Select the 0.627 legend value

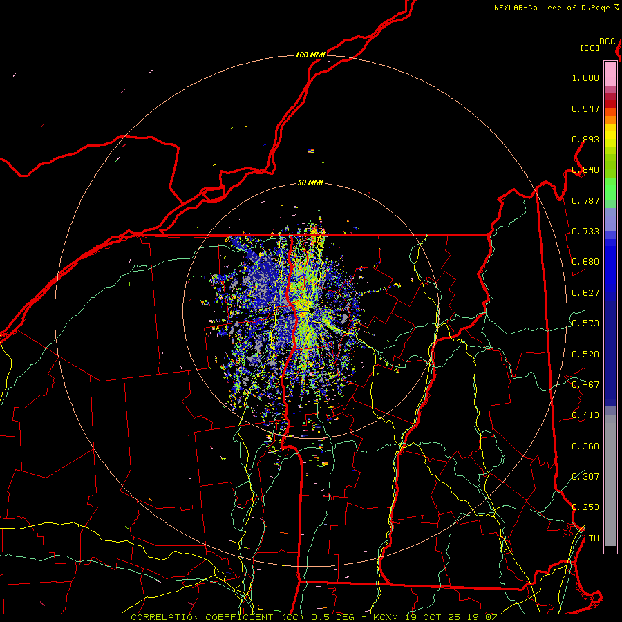[x=585, y=293]
